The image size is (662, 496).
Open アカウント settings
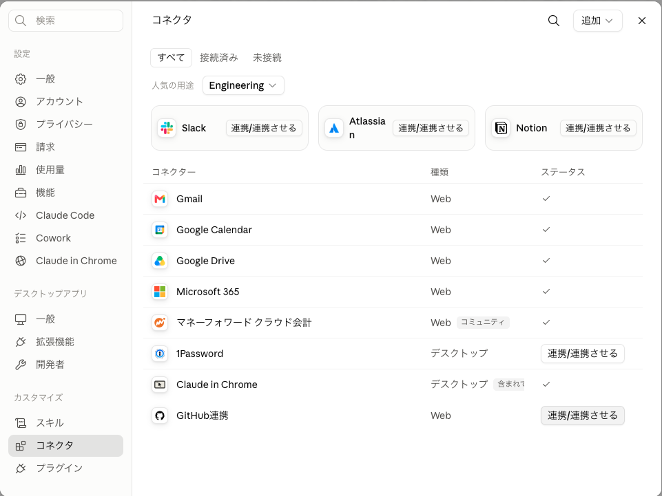pos(66,102)
